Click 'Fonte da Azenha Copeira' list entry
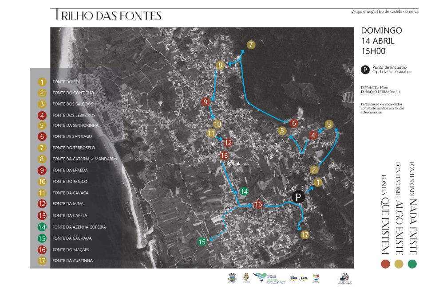 pos(79,227)
